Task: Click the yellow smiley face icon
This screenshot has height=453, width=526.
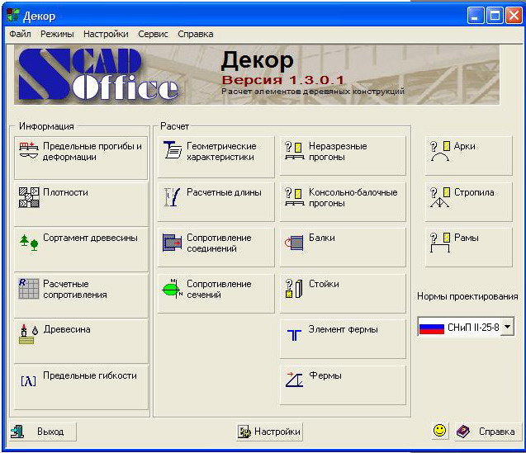Action: click(439, 430)
